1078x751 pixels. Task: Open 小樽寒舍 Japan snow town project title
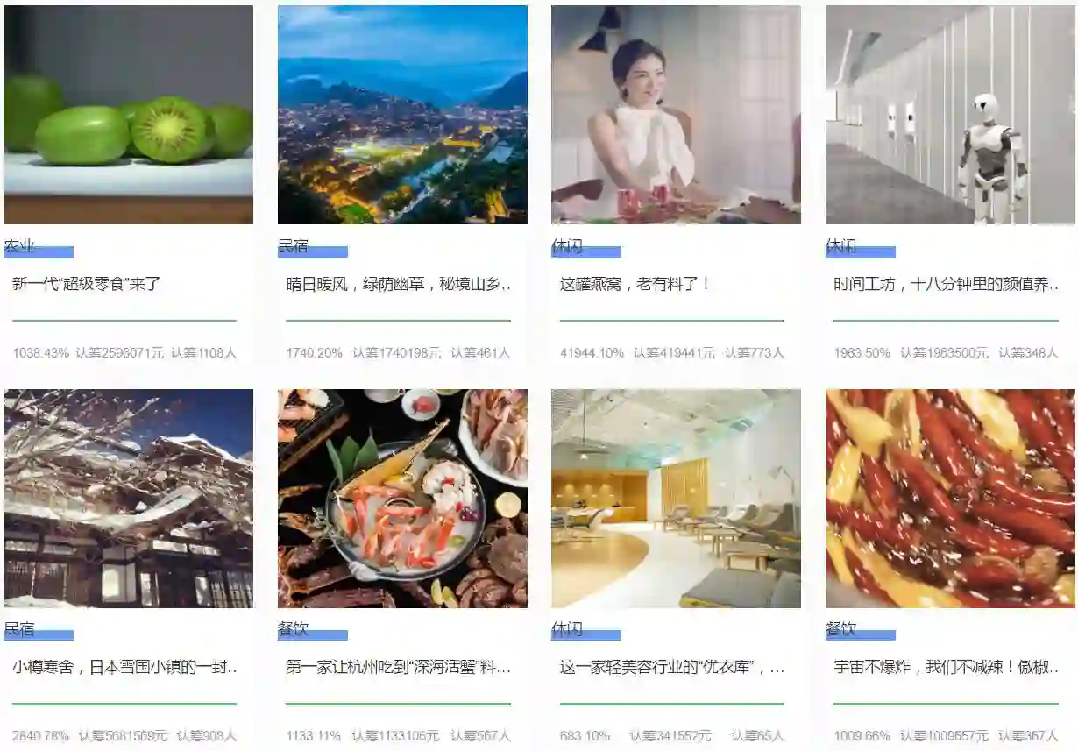(x=125, y=667)
